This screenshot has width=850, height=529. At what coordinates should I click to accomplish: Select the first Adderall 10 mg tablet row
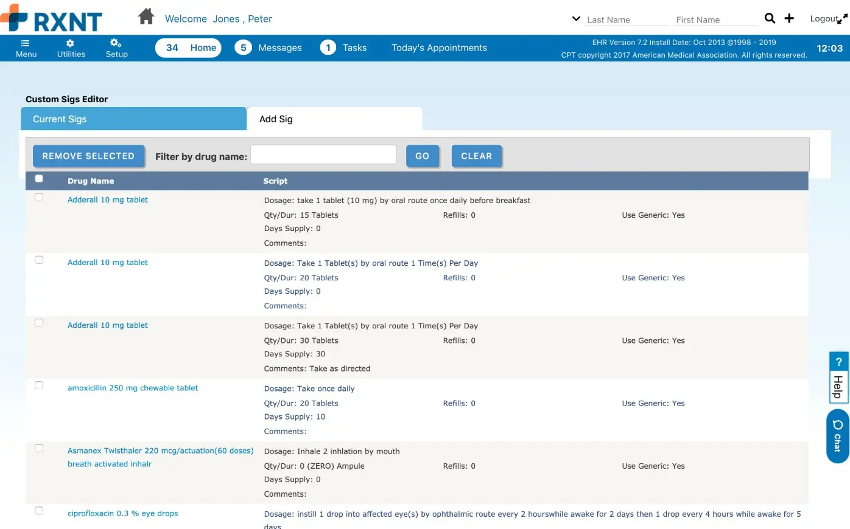pyautogui.click(x=39, y=196)
